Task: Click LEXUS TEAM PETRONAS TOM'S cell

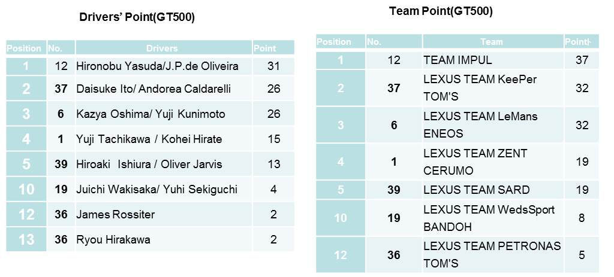Action: pos(492,255)
